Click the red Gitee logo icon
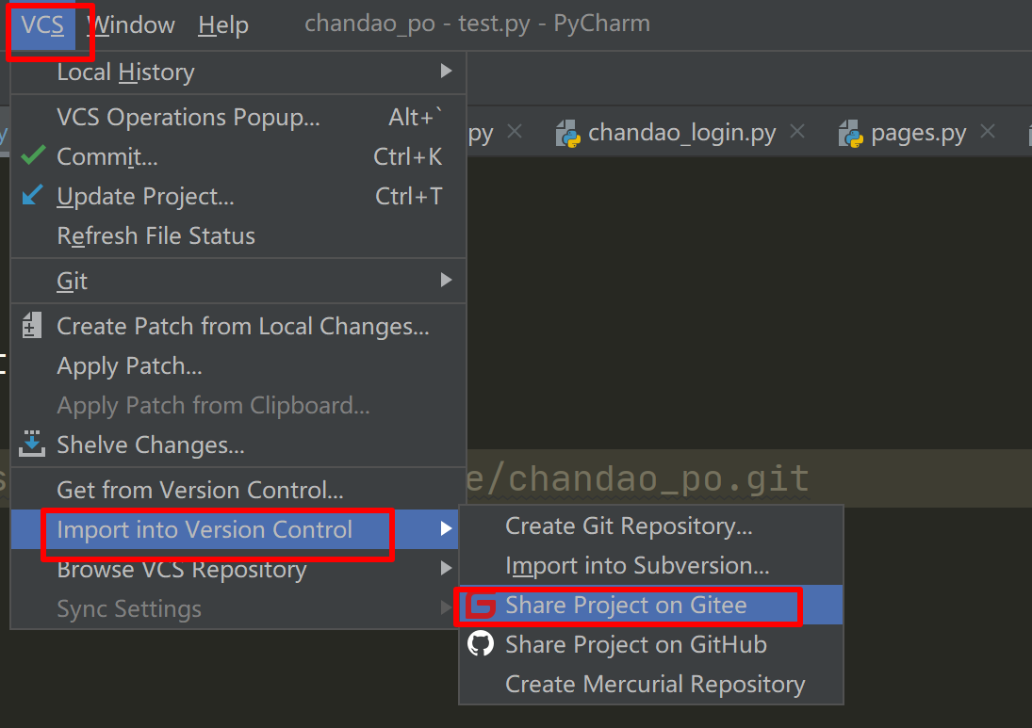Viewport: 1032px width, 728px height. (x=482, y=606)
